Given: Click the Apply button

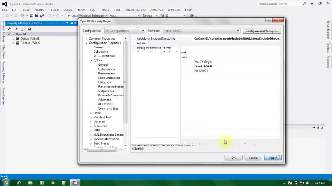Looking at the screenshot, I should click(273, 158).
